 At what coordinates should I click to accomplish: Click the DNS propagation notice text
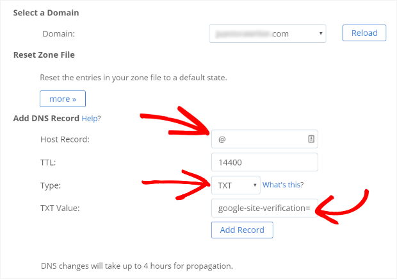point(137,266)
